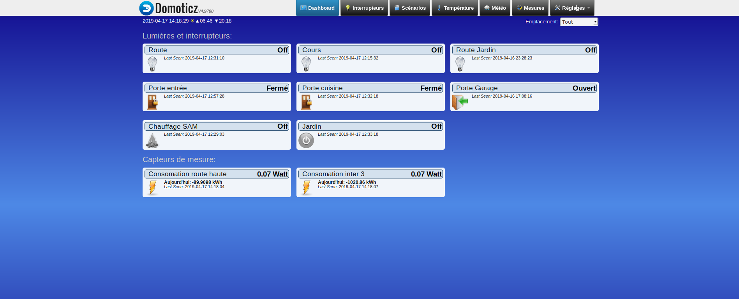739x299 pixels.
Task: Toggle the Cours light bulb icon
Action: [306, 64]
